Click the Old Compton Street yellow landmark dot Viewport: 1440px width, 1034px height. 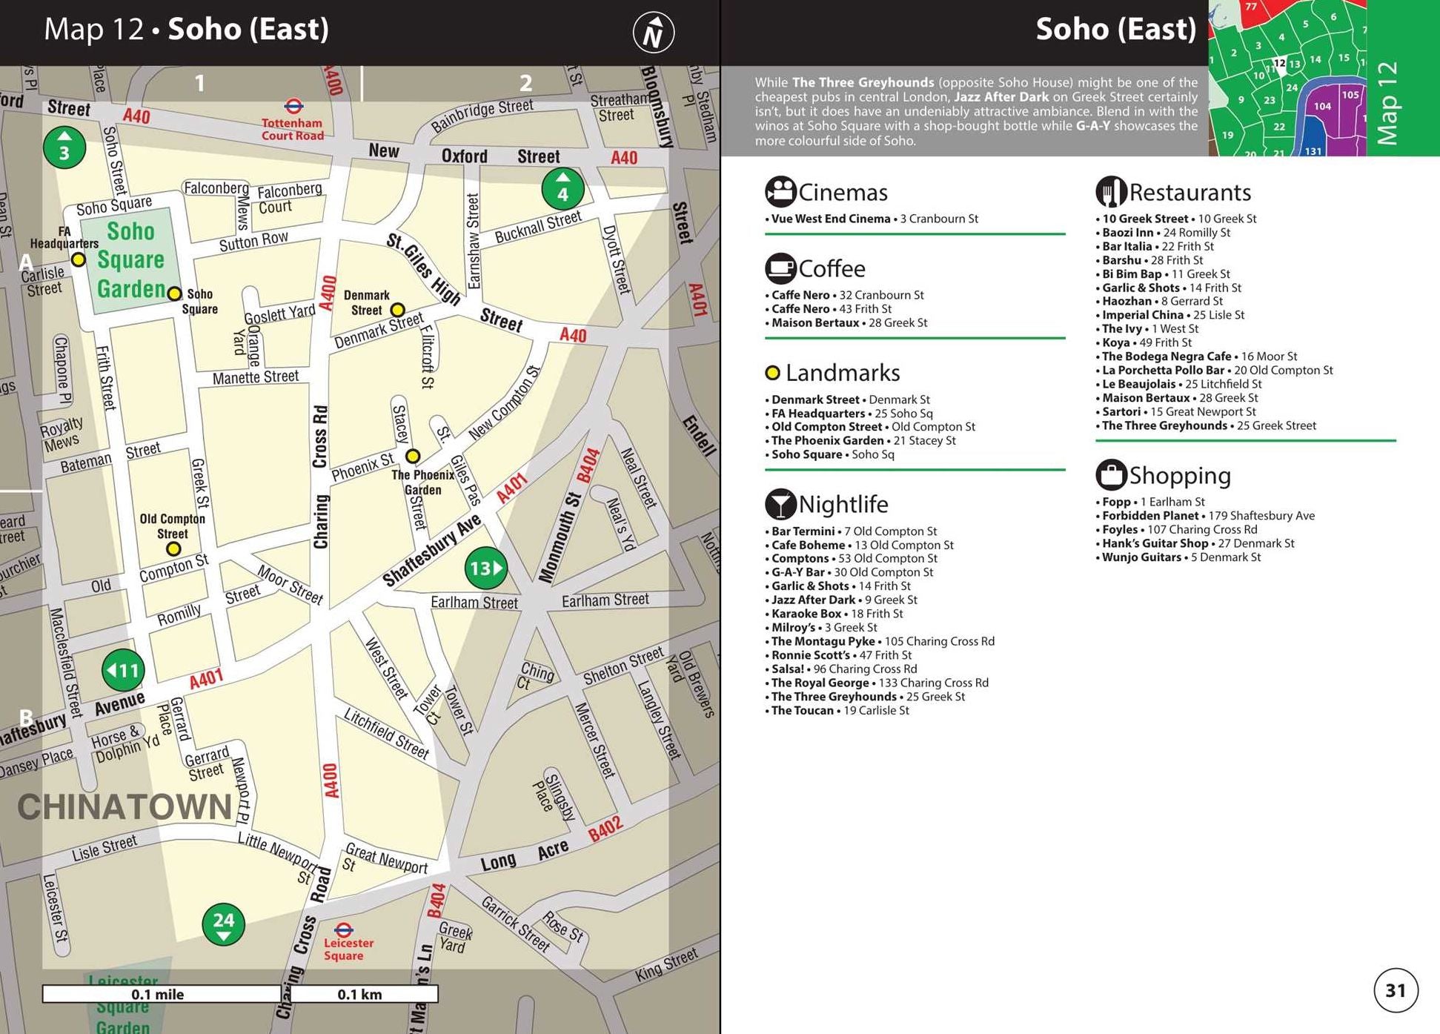click(173, 549)
